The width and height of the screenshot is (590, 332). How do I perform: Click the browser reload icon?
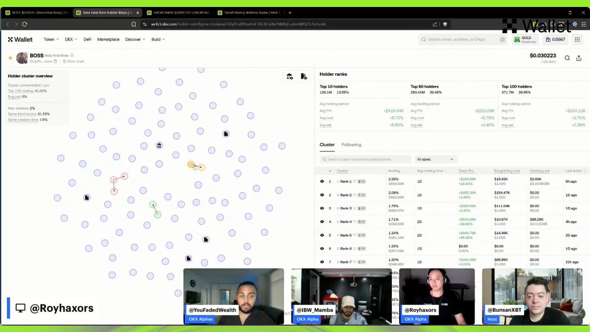25,24
